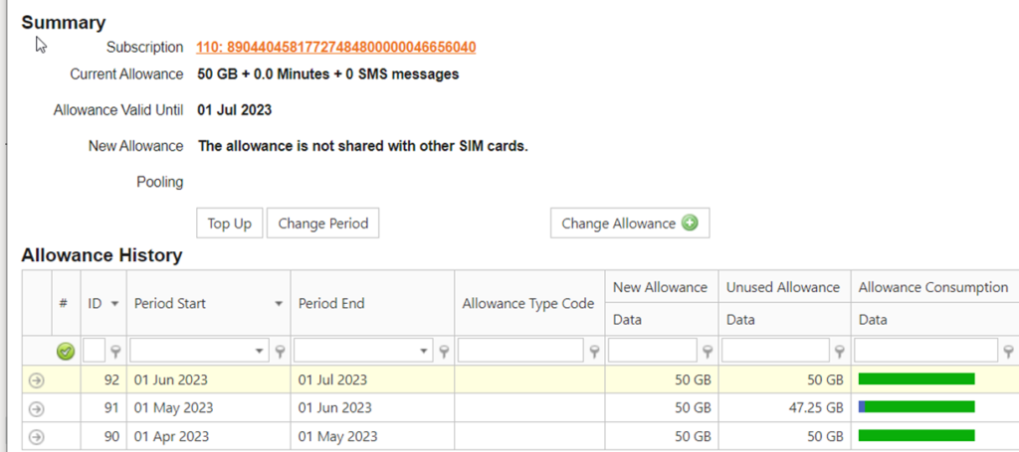Click the New Allowance filter pin icon
This screenshot has width=1019, height=452.
(x=708, y=351)
